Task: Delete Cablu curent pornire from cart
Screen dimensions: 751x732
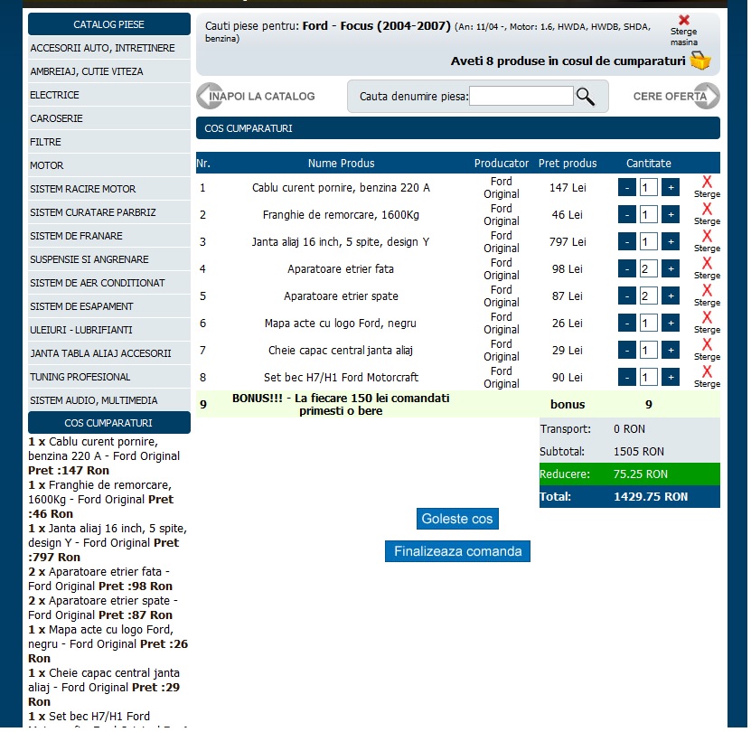Action: (x=707, y=187)
